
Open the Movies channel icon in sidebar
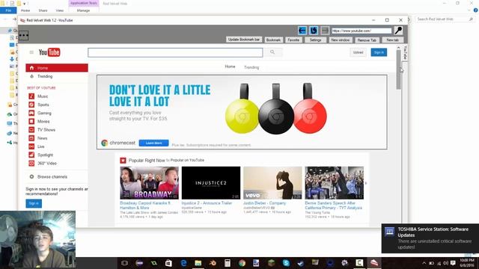pyautogui.click(x=31, y=121)
